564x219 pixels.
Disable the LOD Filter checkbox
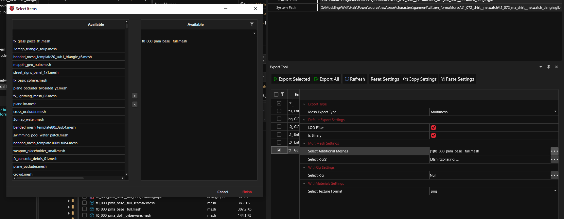click(433, 128)
